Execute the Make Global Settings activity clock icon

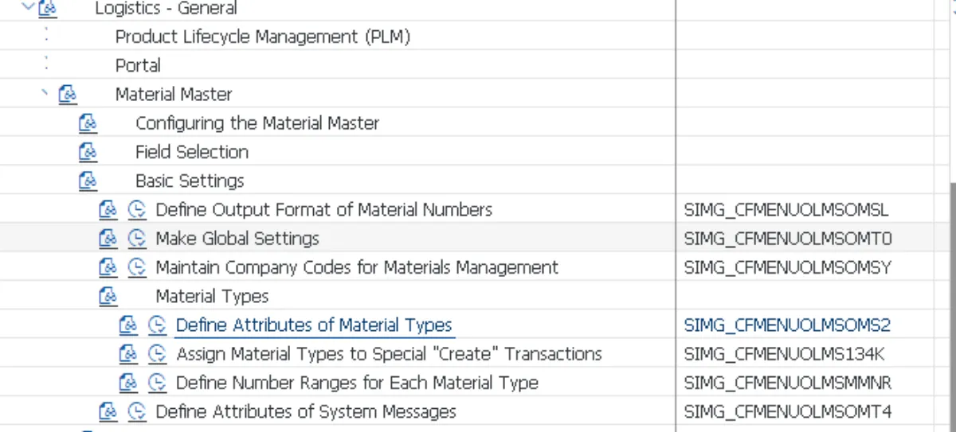pyautogui.click(x=137, y=239)
